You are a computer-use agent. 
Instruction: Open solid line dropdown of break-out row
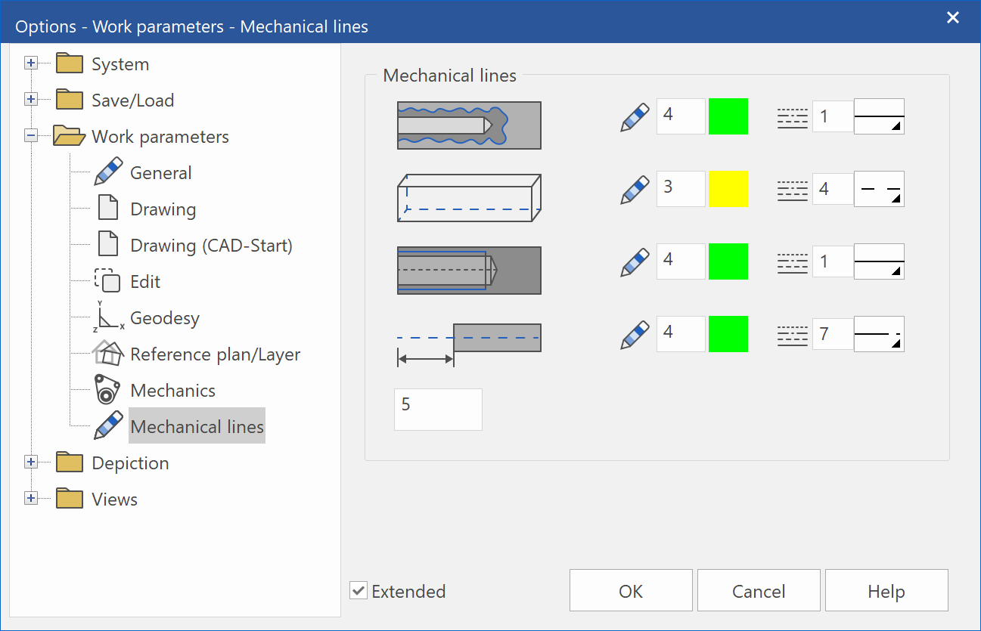coord(879,116)
